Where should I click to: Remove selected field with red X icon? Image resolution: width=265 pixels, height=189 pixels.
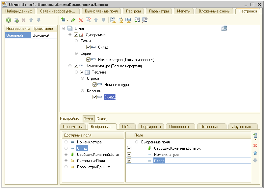pyautogui.click(x=255, y=145)
